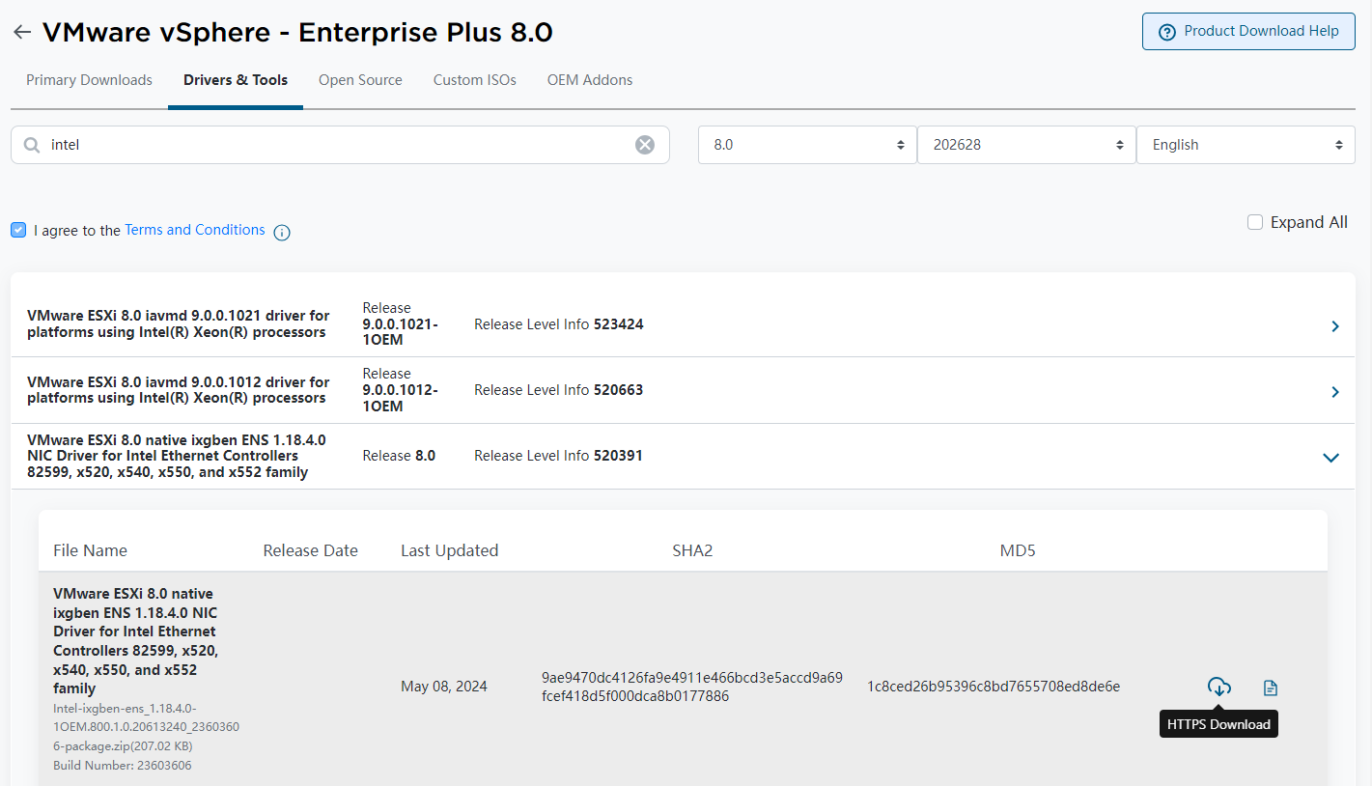The height and width of the screenshot is (786, 1372).
Task: Click the Release Date column header
Action: [310, 550]
